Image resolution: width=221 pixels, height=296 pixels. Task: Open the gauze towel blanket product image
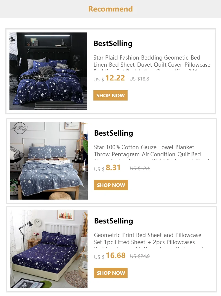49,161
